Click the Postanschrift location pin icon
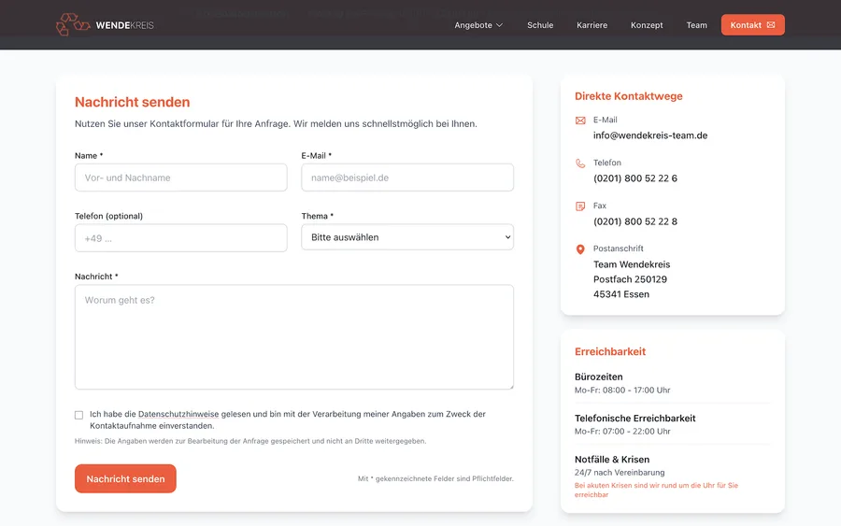This screenshot has width=841, height=526. click(580, 249)
